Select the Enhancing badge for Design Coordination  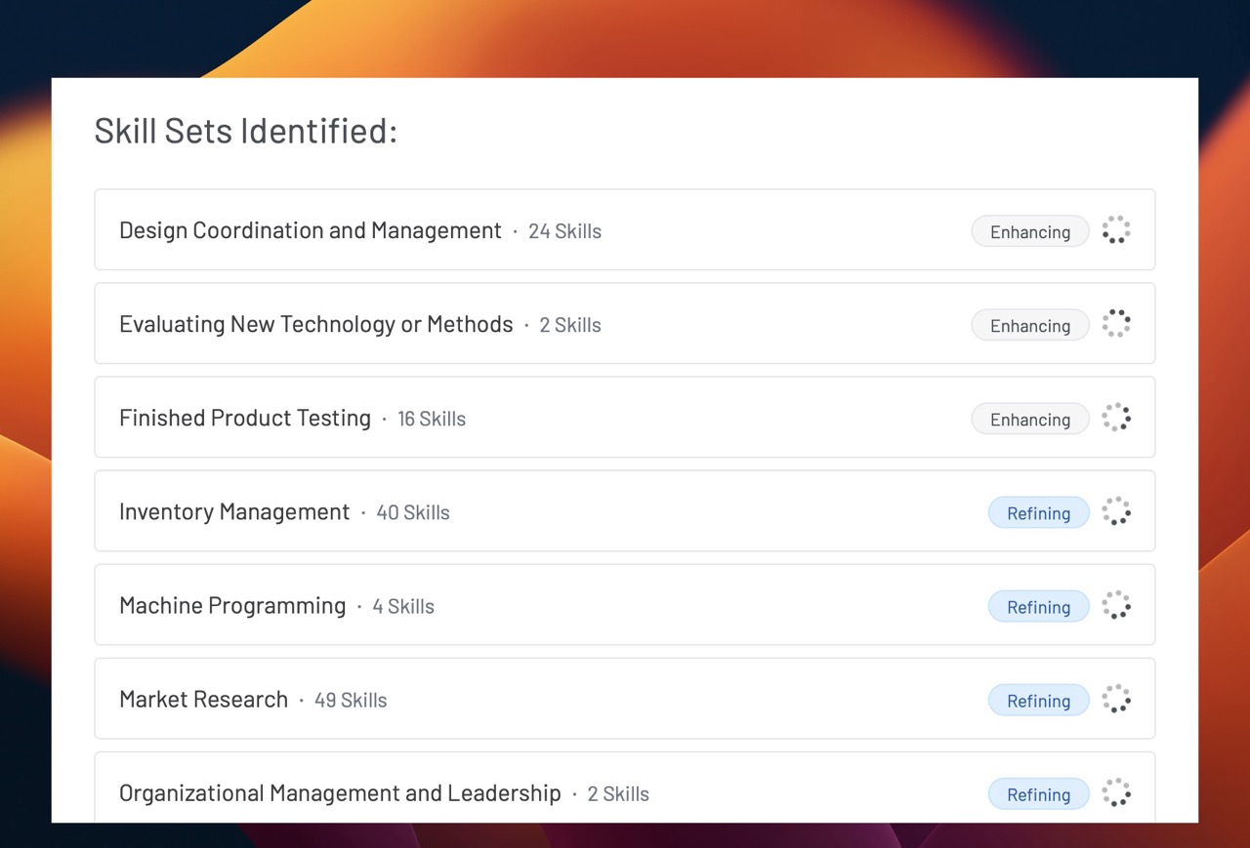point(1029,231)
